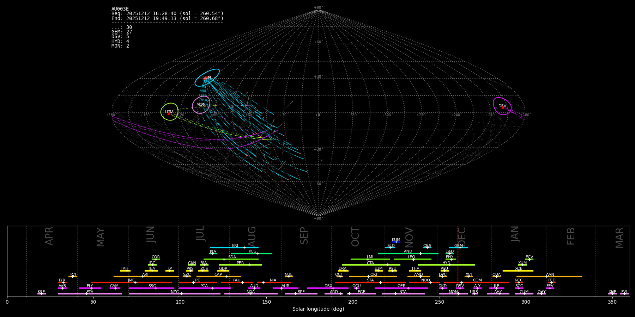Click the red STA shower bar
This screenshot has height=317, width=635.
370,282
